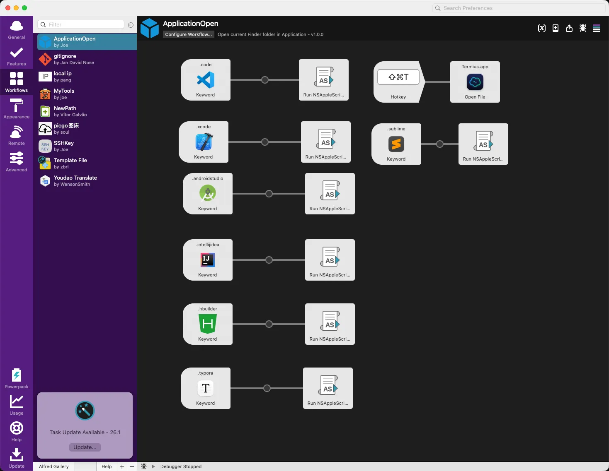Click the debugger bug icon in status bar
609x471 pixels.
[144, 466]
